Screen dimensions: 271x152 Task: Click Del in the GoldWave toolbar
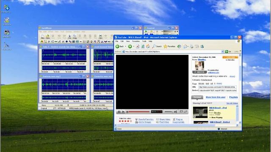point(100,36)
